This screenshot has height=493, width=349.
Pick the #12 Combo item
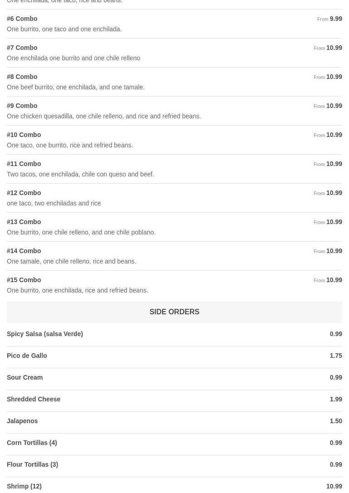click(24, 193)
